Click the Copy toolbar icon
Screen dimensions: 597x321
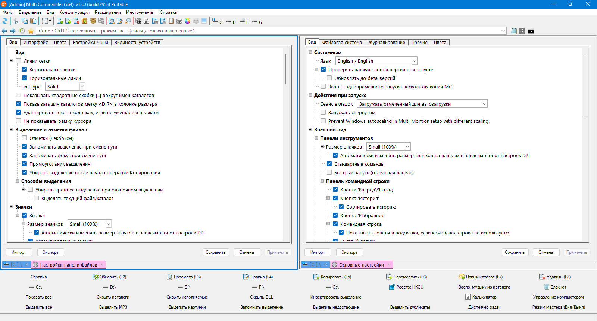25,21
